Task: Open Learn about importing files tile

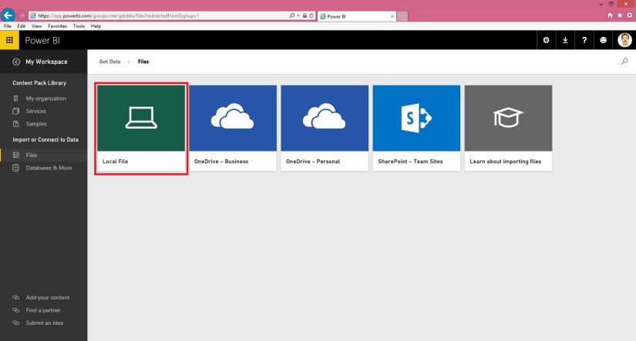Action: (x=508, y=129)
